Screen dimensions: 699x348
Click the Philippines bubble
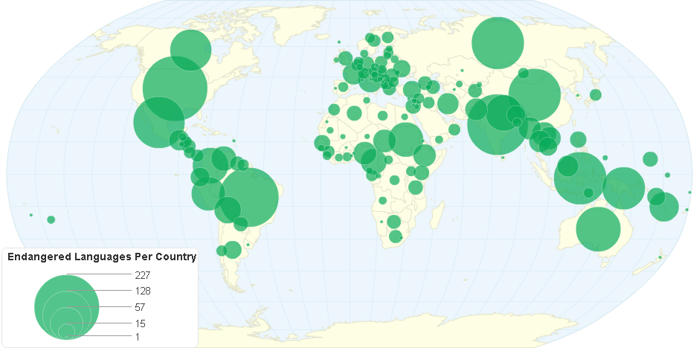(x=578, y=139)
